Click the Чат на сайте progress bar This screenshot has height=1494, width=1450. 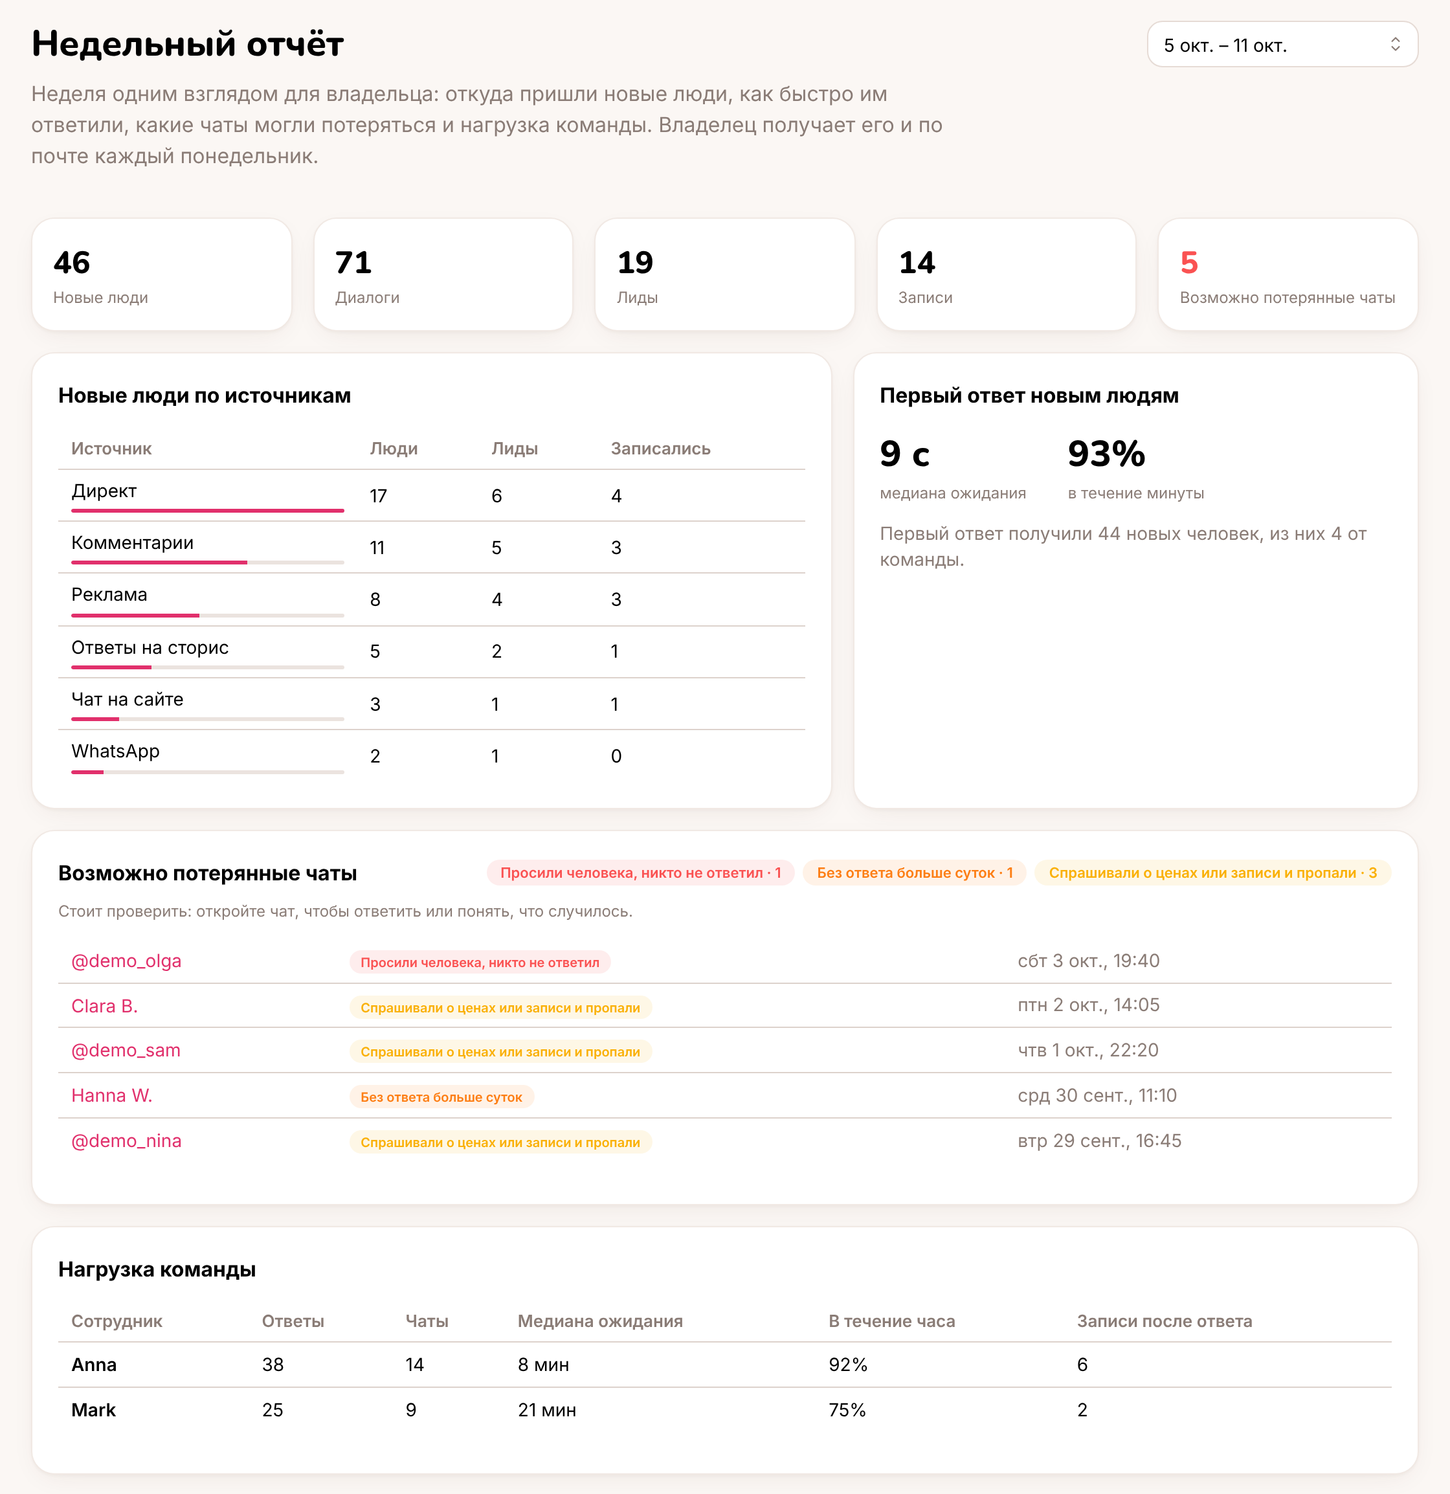click(207, 719)
